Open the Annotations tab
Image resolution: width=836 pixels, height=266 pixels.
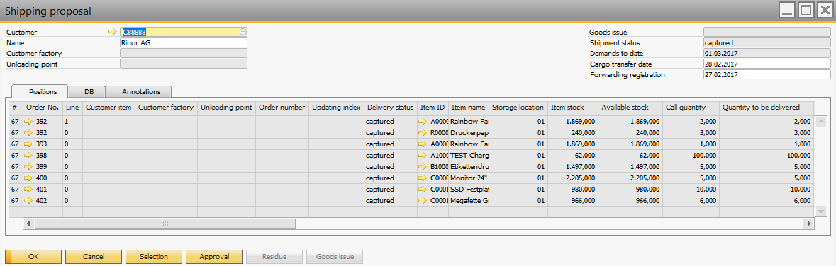138,91
